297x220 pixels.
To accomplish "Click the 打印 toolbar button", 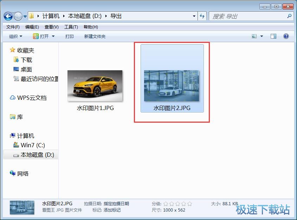I will tap(69, 36).
